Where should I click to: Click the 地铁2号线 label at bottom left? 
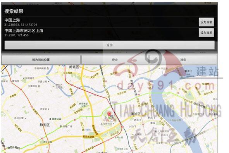click(x=14, y=148)
